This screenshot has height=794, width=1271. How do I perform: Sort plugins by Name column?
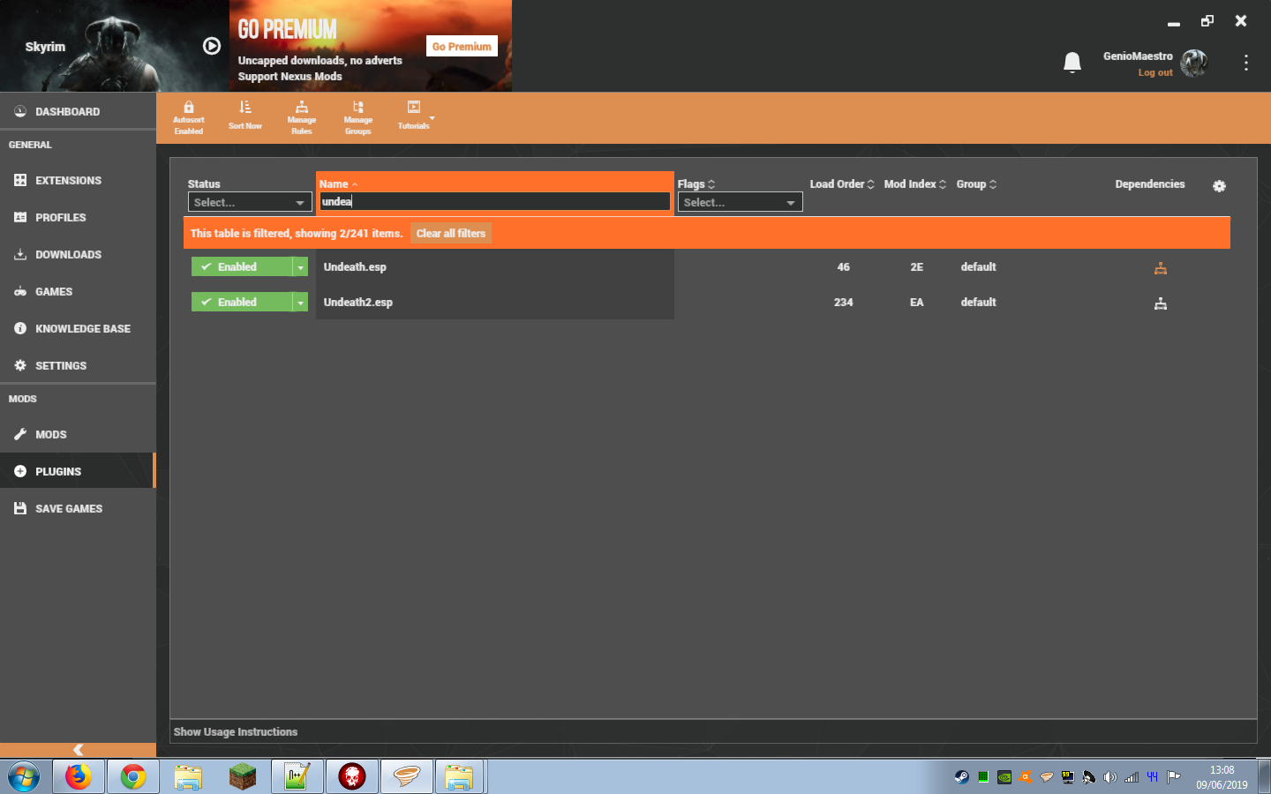(338, 184)
